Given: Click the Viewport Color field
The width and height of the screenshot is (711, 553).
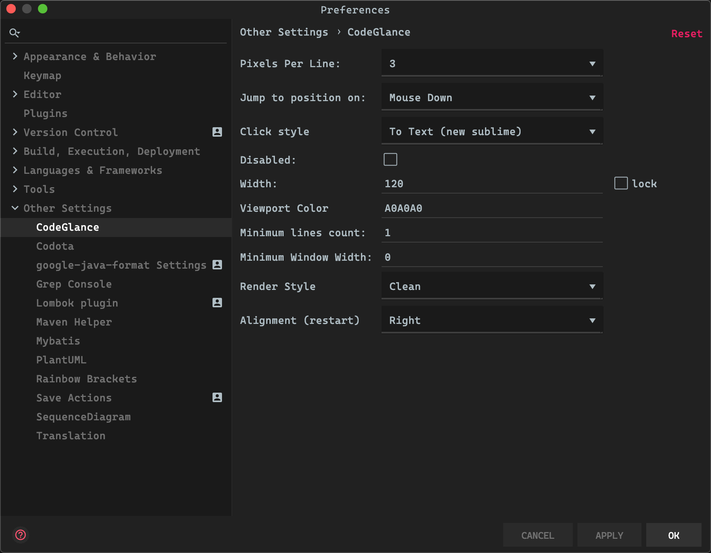Looking at the screenshot, I should click(x=492, y=208).
